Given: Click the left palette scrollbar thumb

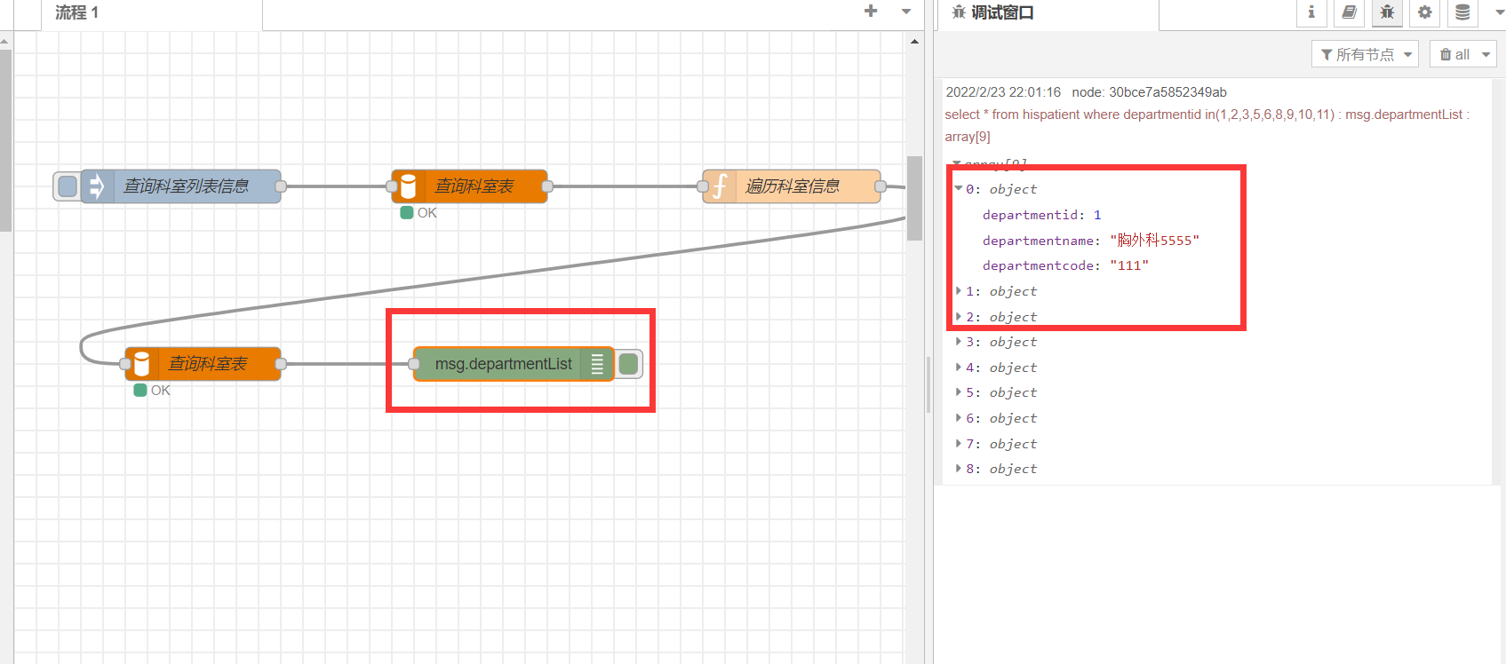Looking at the screenshot, I should click(x=5, y=140).
